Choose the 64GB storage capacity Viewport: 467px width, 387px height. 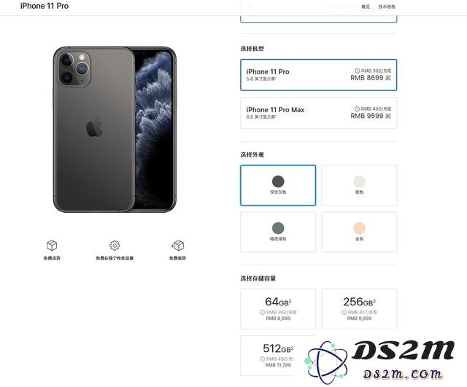click(x=278, y=309)
